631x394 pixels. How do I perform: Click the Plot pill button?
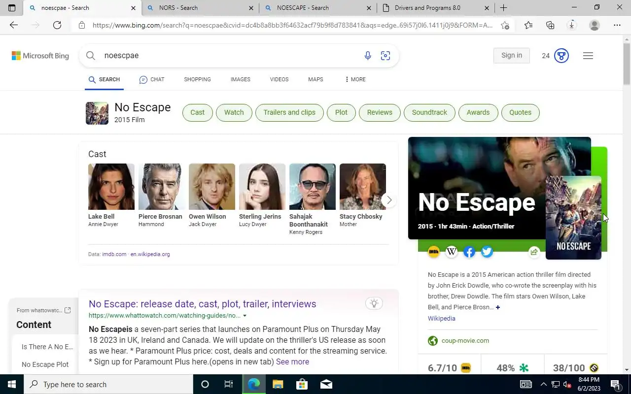tap(341, 112)
